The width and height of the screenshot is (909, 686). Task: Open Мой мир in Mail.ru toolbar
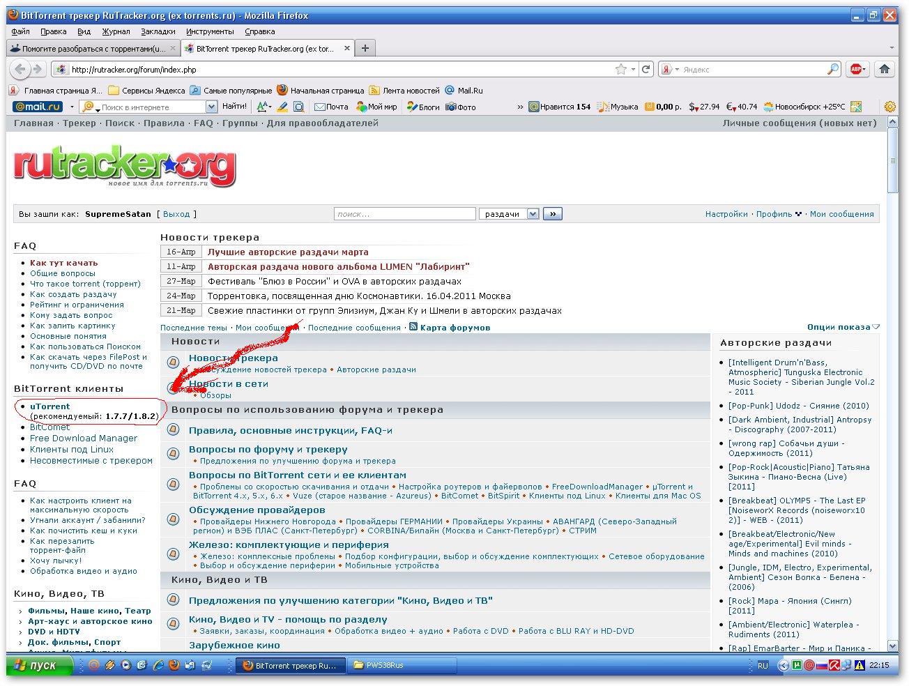pos(376,107)
